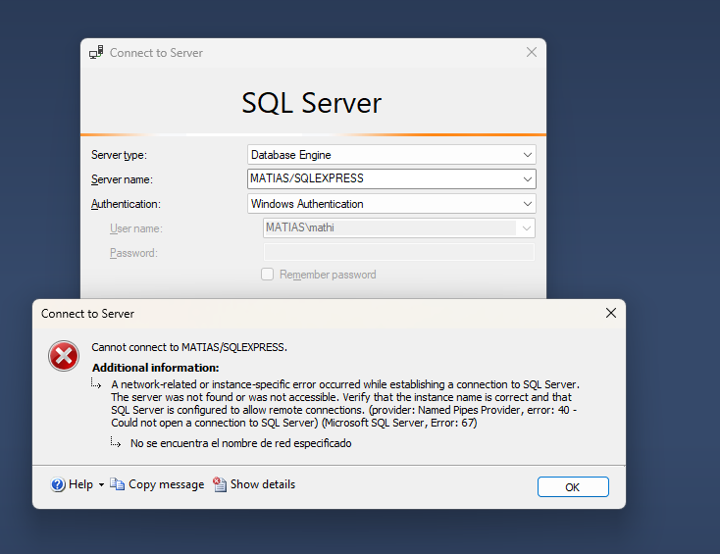Toggle the Remember password checkbox

point(267,274)
